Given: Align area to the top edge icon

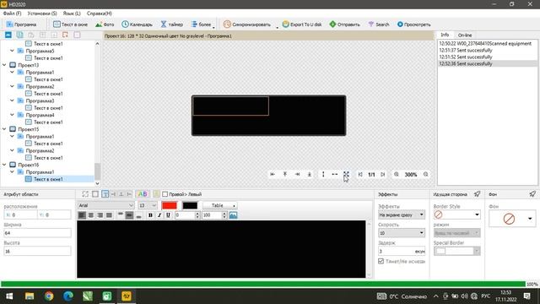Looking at the screenshot, I should tap(285, 175).
